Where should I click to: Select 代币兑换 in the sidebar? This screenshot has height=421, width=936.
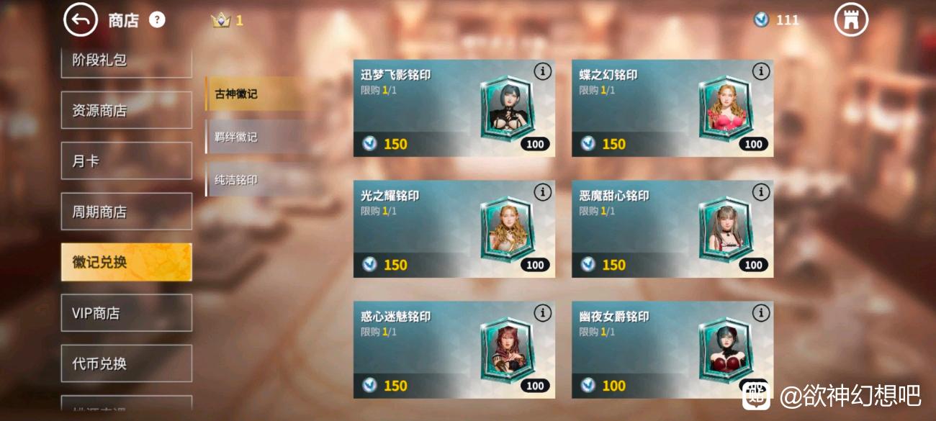click(x=127, y=363)
